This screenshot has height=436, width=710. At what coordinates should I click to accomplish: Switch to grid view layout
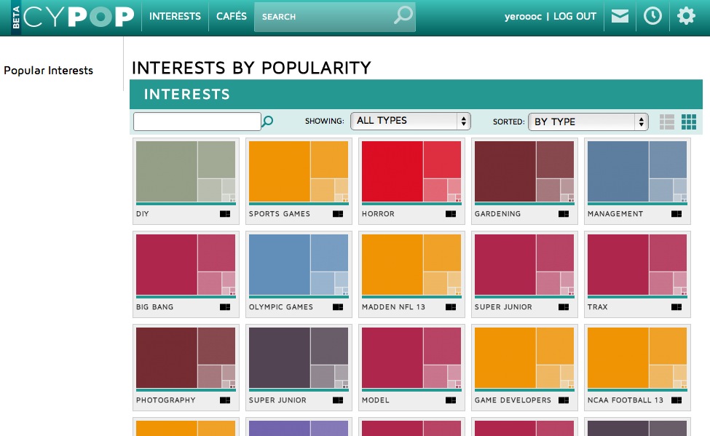tap(689, 122)
